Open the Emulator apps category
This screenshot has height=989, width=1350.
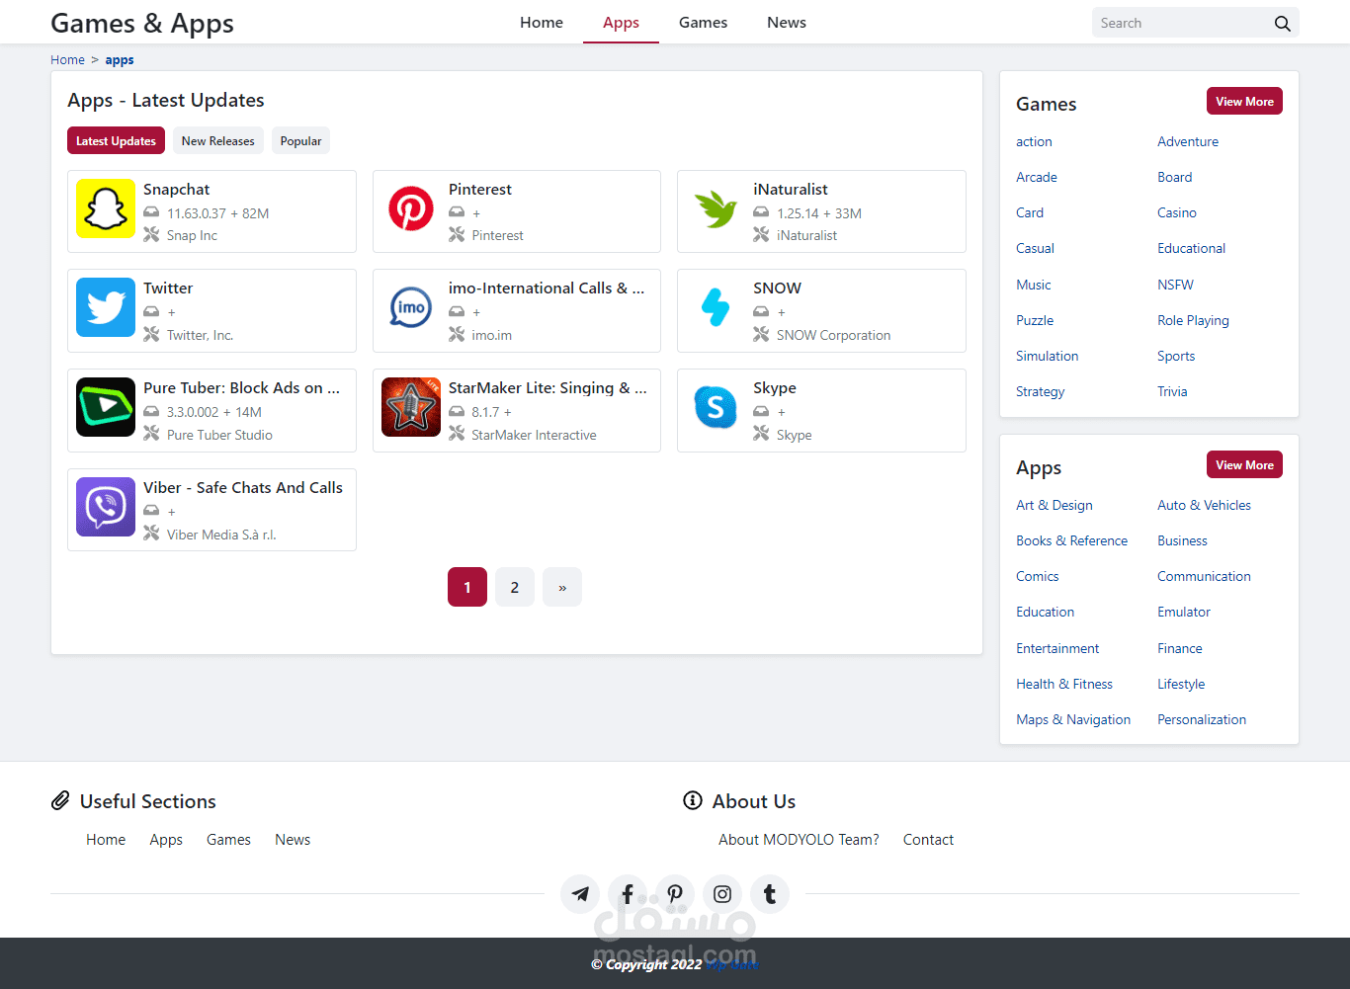point(1184,612)
